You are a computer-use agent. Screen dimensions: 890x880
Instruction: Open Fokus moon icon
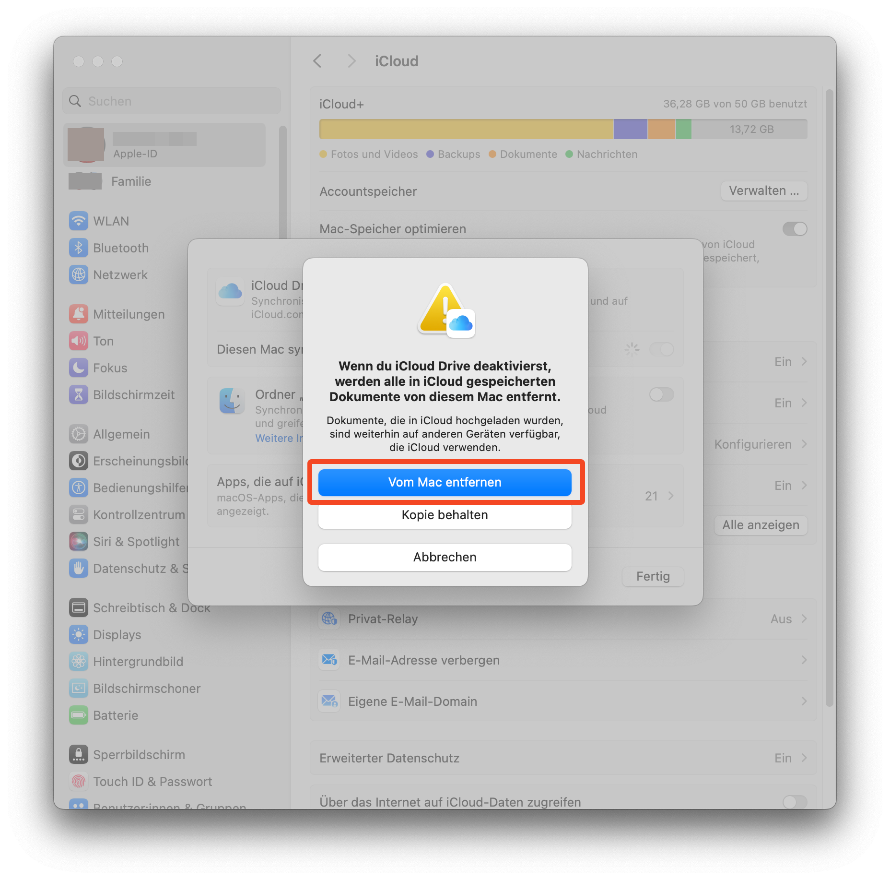coord(79,368)
